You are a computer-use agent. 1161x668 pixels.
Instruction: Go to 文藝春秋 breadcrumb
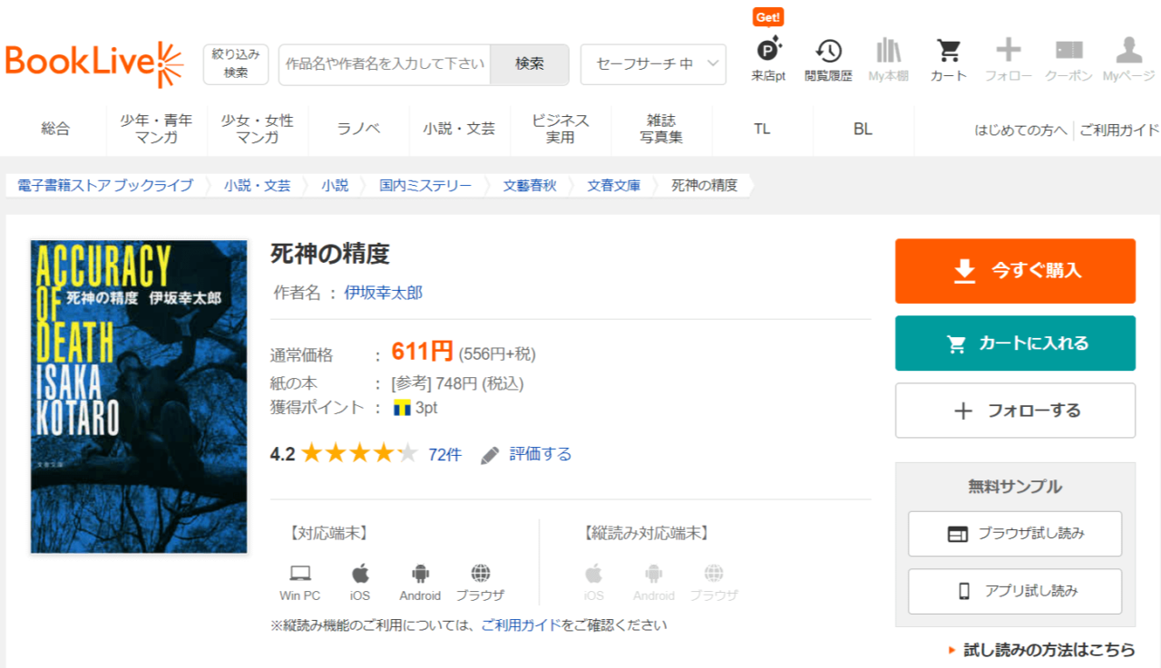(x=530, y=185)
